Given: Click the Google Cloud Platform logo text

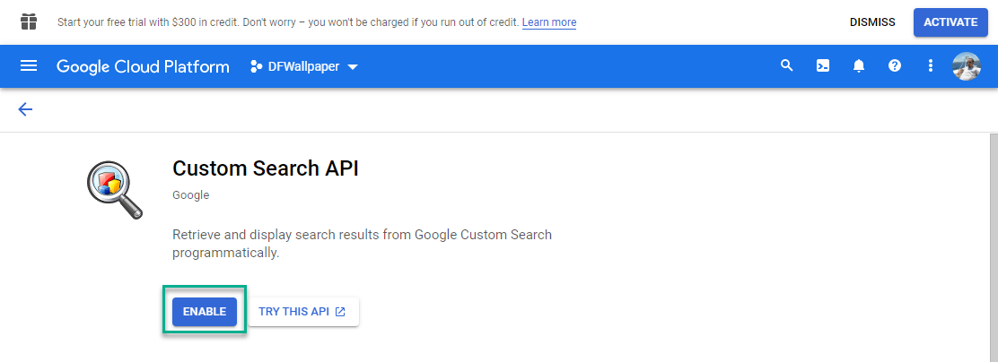Looking at the screenshot, I should (143, 66).
